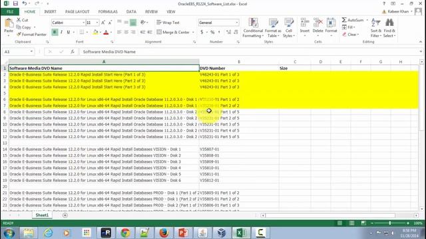Open the FILE tab
426x239 pixels.
(10, 12)
